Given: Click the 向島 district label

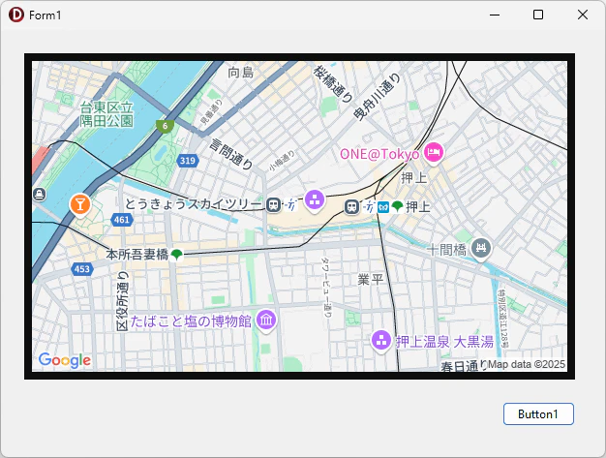Looking at the screenshot, I should pos(240,73).
